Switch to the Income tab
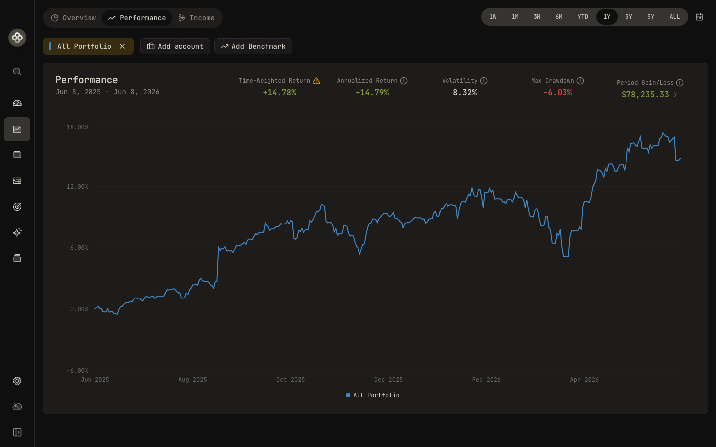The image size is (716, 447). (x=196, y=18)
